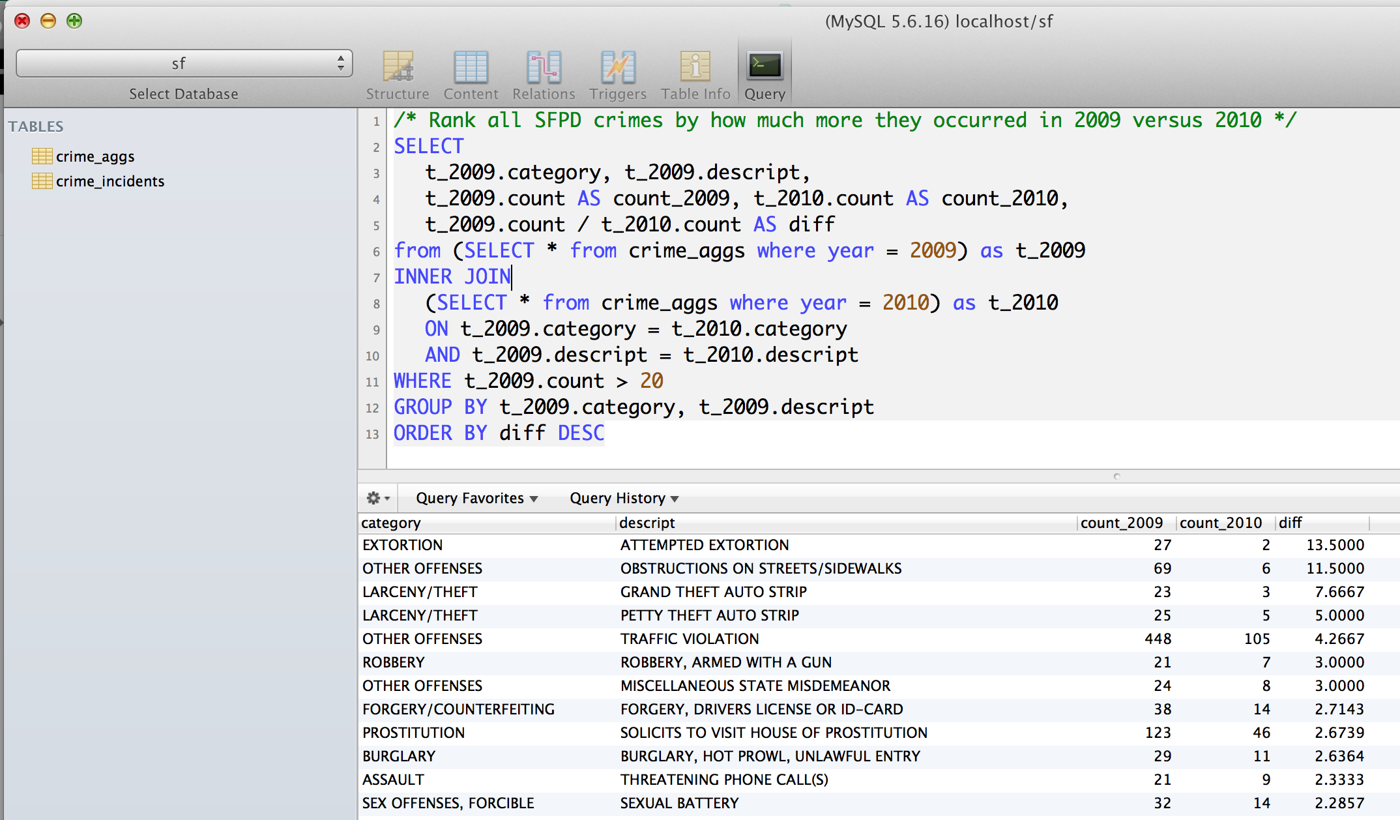The image size is (1400, 820).
Task: Click the crime_incidents table item
Action: 110,181
